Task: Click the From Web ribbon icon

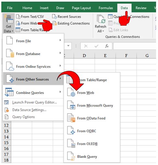Action: coord(18,23)
